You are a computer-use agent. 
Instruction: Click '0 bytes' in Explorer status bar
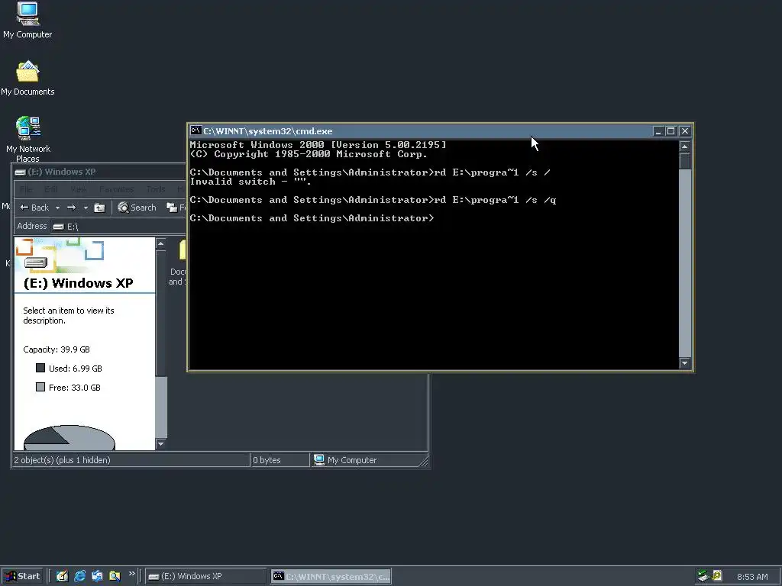[267, 460]
